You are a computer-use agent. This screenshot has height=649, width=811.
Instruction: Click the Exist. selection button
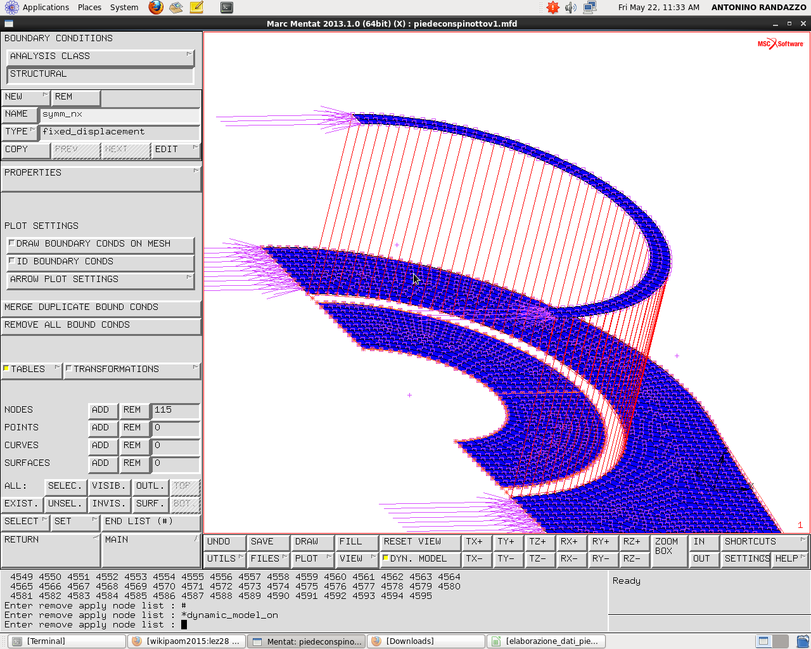click(22, 504)
